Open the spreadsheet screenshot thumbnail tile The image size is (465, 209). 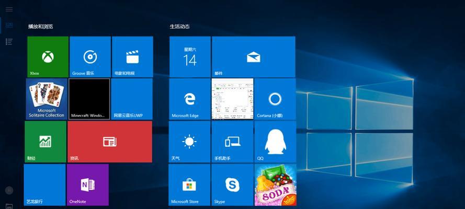pyautogui.click(x=232, y=99)
